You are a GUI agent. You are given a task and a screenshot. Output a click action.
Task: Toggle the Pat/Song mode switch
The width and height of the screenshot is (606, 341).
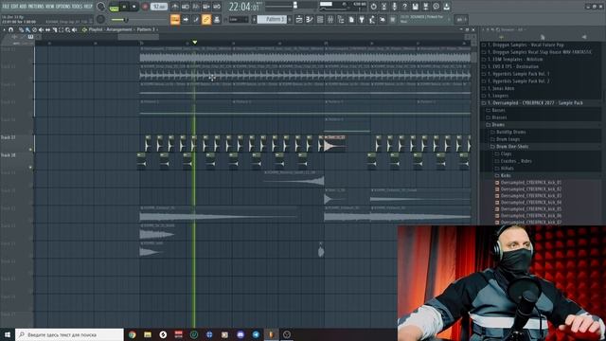pyautogui.click(x=114, y=8)
